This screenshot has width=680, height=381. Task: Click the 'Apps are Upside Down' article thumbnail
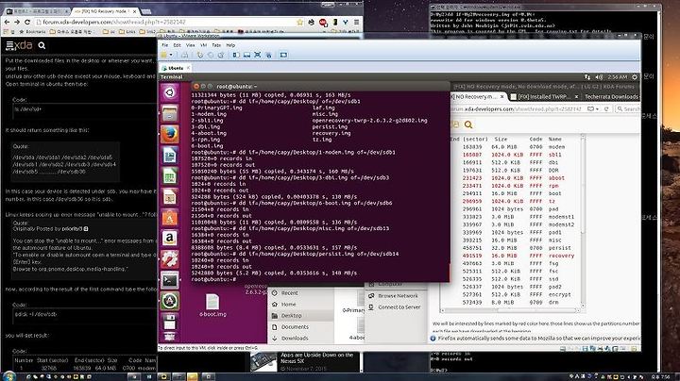263,362
